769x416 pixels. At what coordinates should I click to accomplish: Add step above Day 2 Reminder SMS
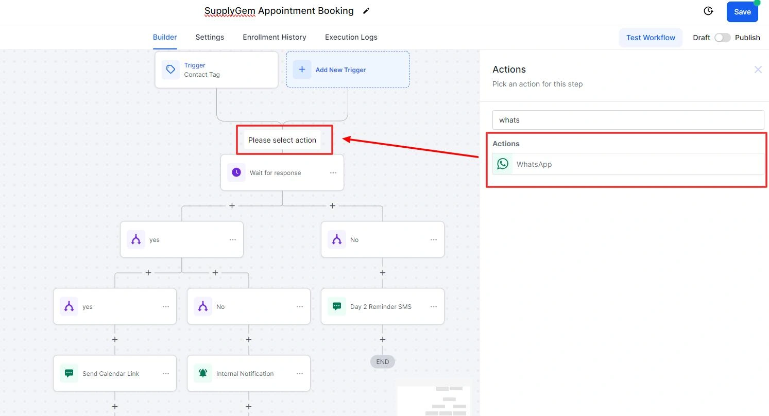pyautogui.click(x=383, y=272)
